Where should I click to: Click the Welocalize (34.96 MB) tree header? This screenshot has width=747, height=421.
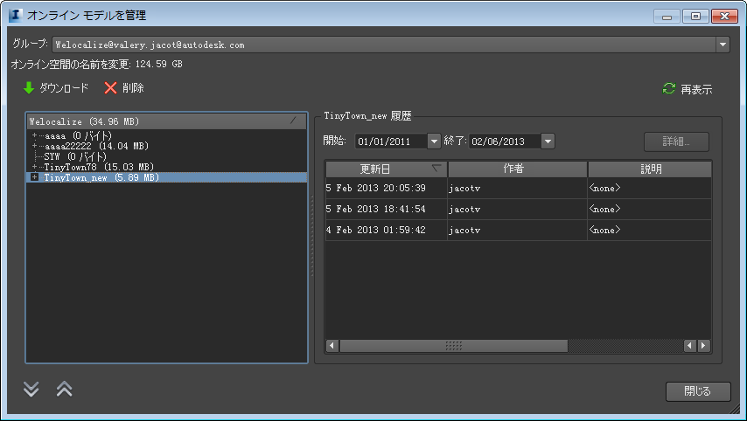(x=166, y=121)
